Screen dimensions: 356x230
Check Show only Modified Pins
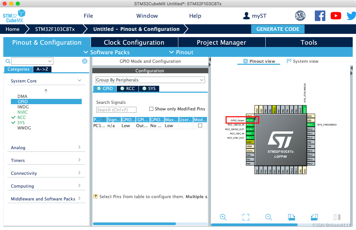coord(151,108)
